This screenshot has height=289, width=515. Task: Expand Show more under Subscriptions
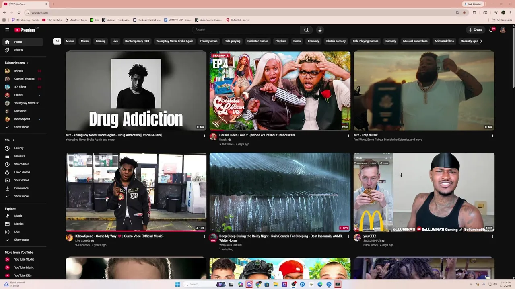click(23, 127)
